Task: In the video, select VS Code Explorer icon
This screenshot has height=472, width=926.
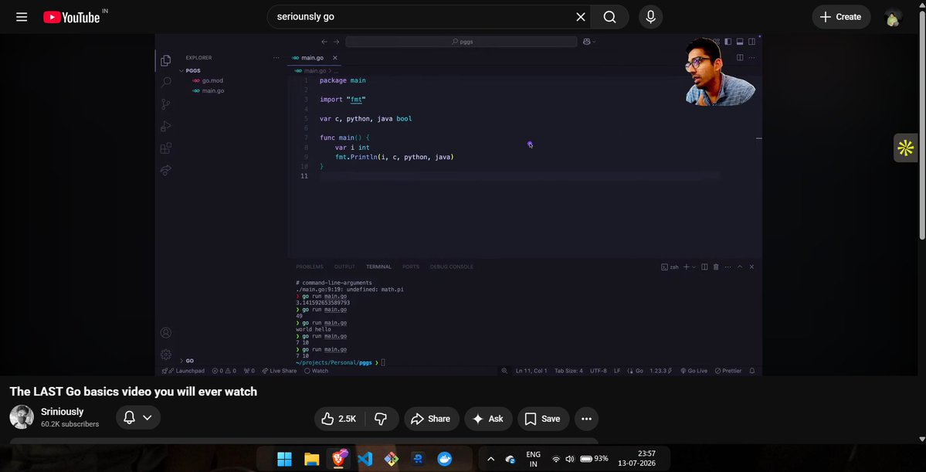Action: (x=166, y=60)
